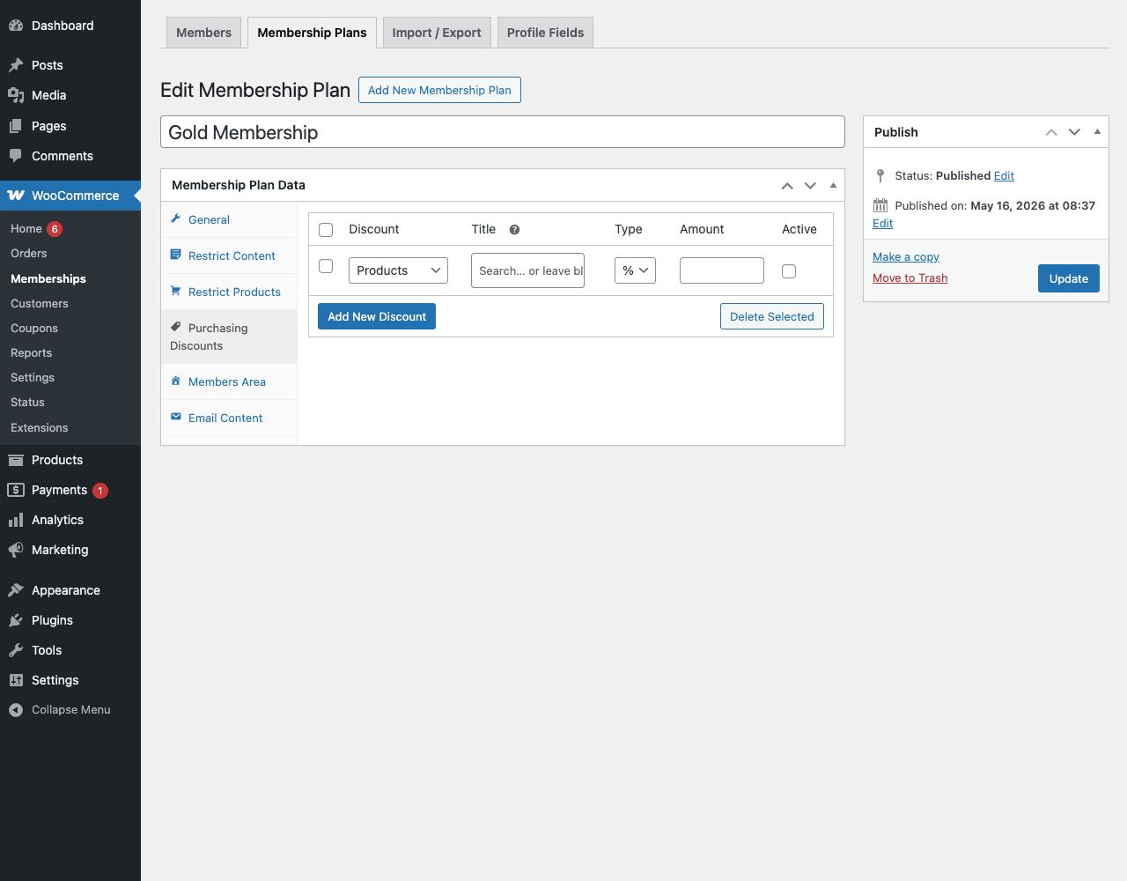
Task: Click the Purchasing Discounts tag icon
Action: tap(175, 327)
